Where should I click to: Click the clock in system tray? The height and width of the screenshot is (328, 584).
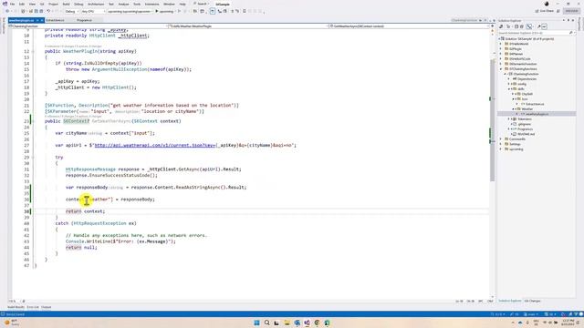[x=568, y=322]
